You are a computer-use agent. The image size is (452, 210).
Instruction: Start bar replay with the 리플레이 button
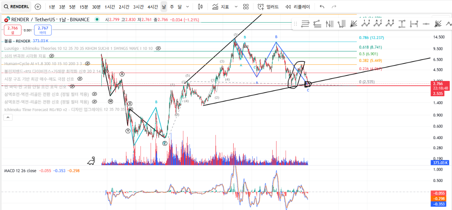298,7
